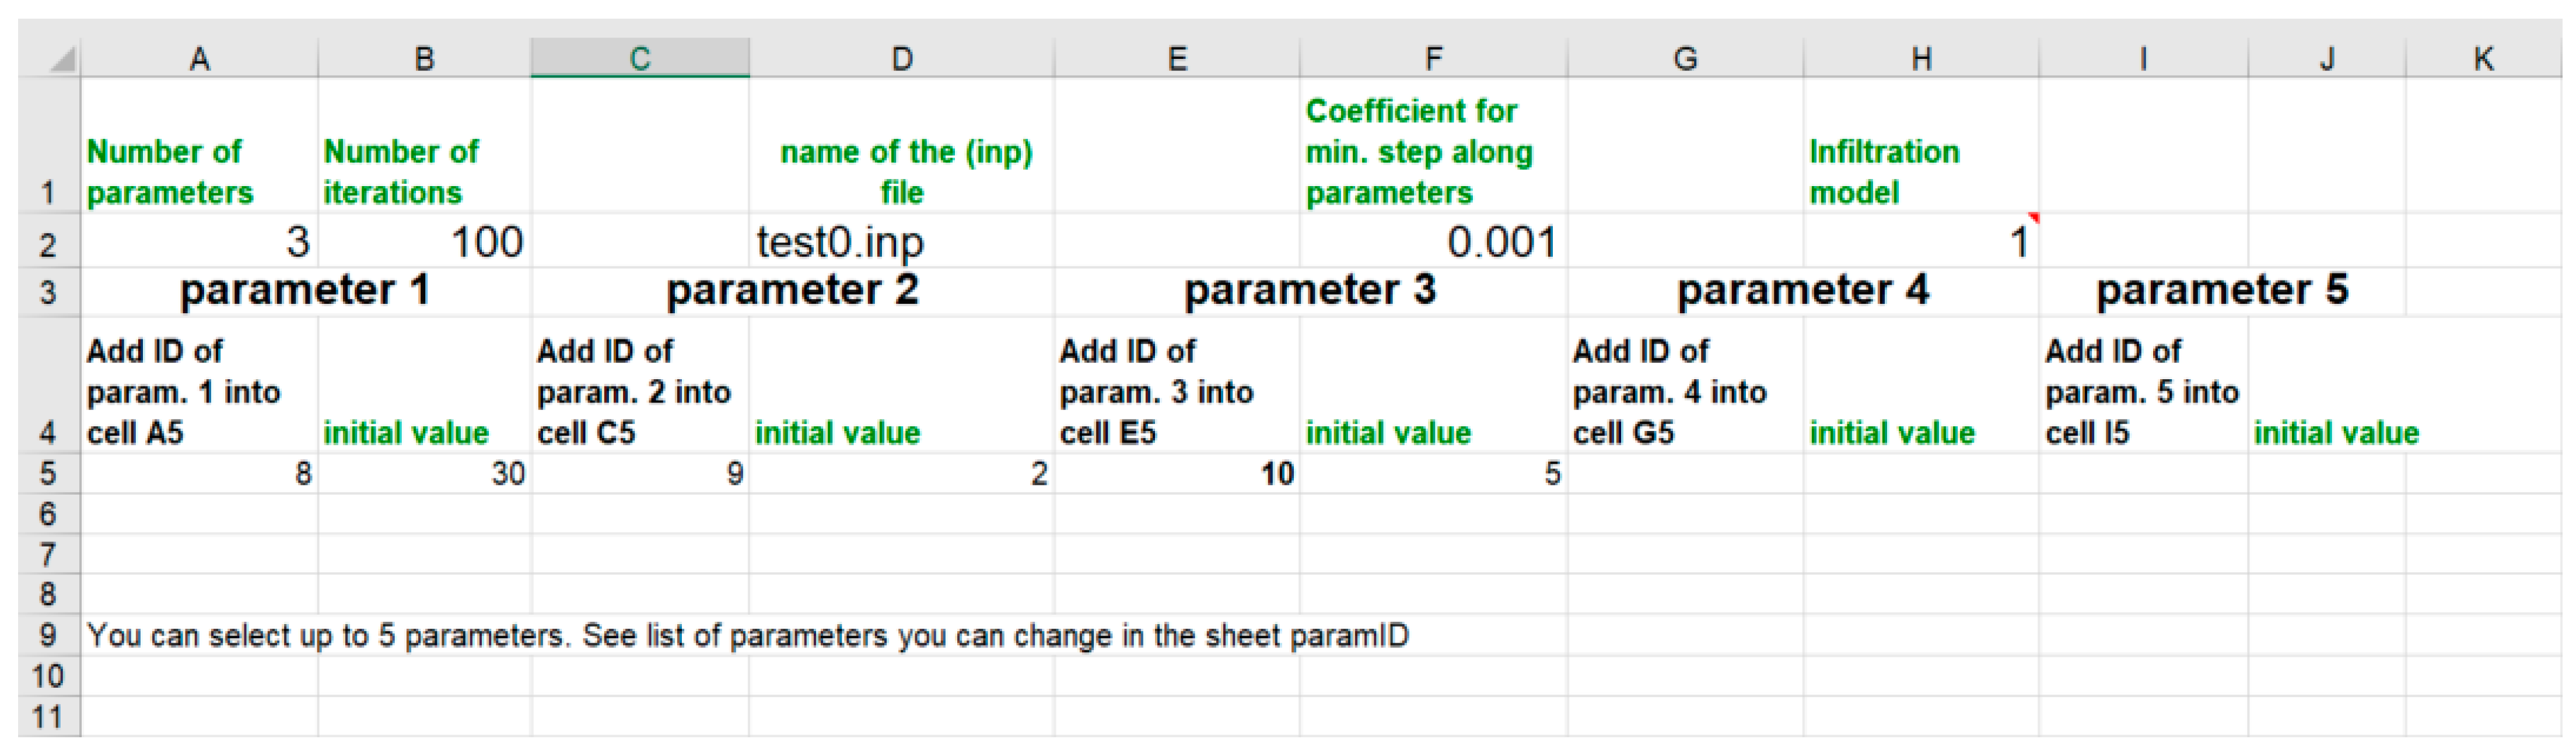Click the red comment indicator in cell H2
The image size is (2576, 753).
2032,218
